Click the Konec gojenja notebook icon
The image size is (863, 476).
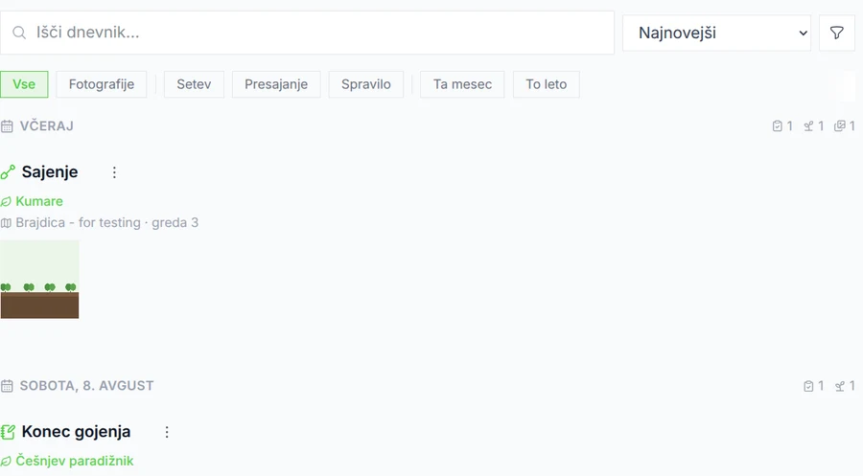(8, 432)
